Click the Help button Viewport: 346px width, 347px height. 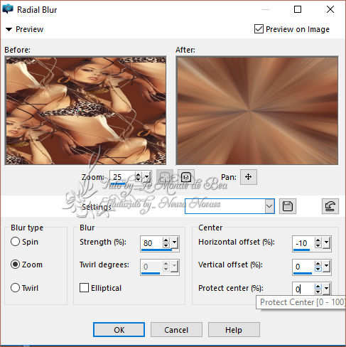point(234,330)
